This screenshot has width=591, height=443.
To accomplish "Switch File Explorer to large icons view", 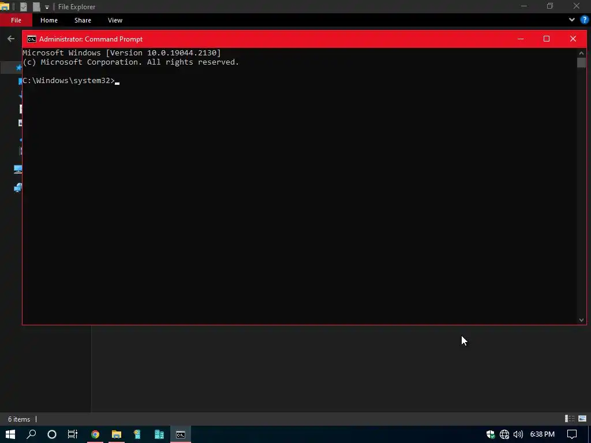I will [x=582, y=419].
